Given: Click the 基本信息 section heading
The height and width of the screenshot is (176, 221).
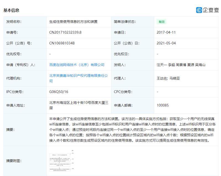Looking at the screenshot, I should point(11,10).
